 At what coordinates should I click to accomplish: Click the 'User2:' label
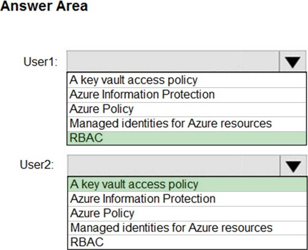[x=37, y=165]
